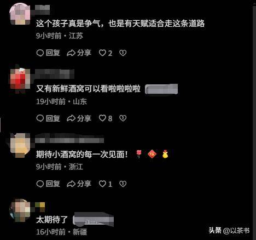Screen dimensions: 256x240
Task: Click broken heart on Zhejiang comment
Action: pos(123,184)
